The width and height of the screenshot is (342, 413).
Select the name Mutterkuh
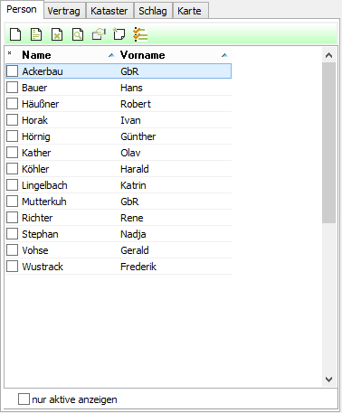click(x=44, y=202)
